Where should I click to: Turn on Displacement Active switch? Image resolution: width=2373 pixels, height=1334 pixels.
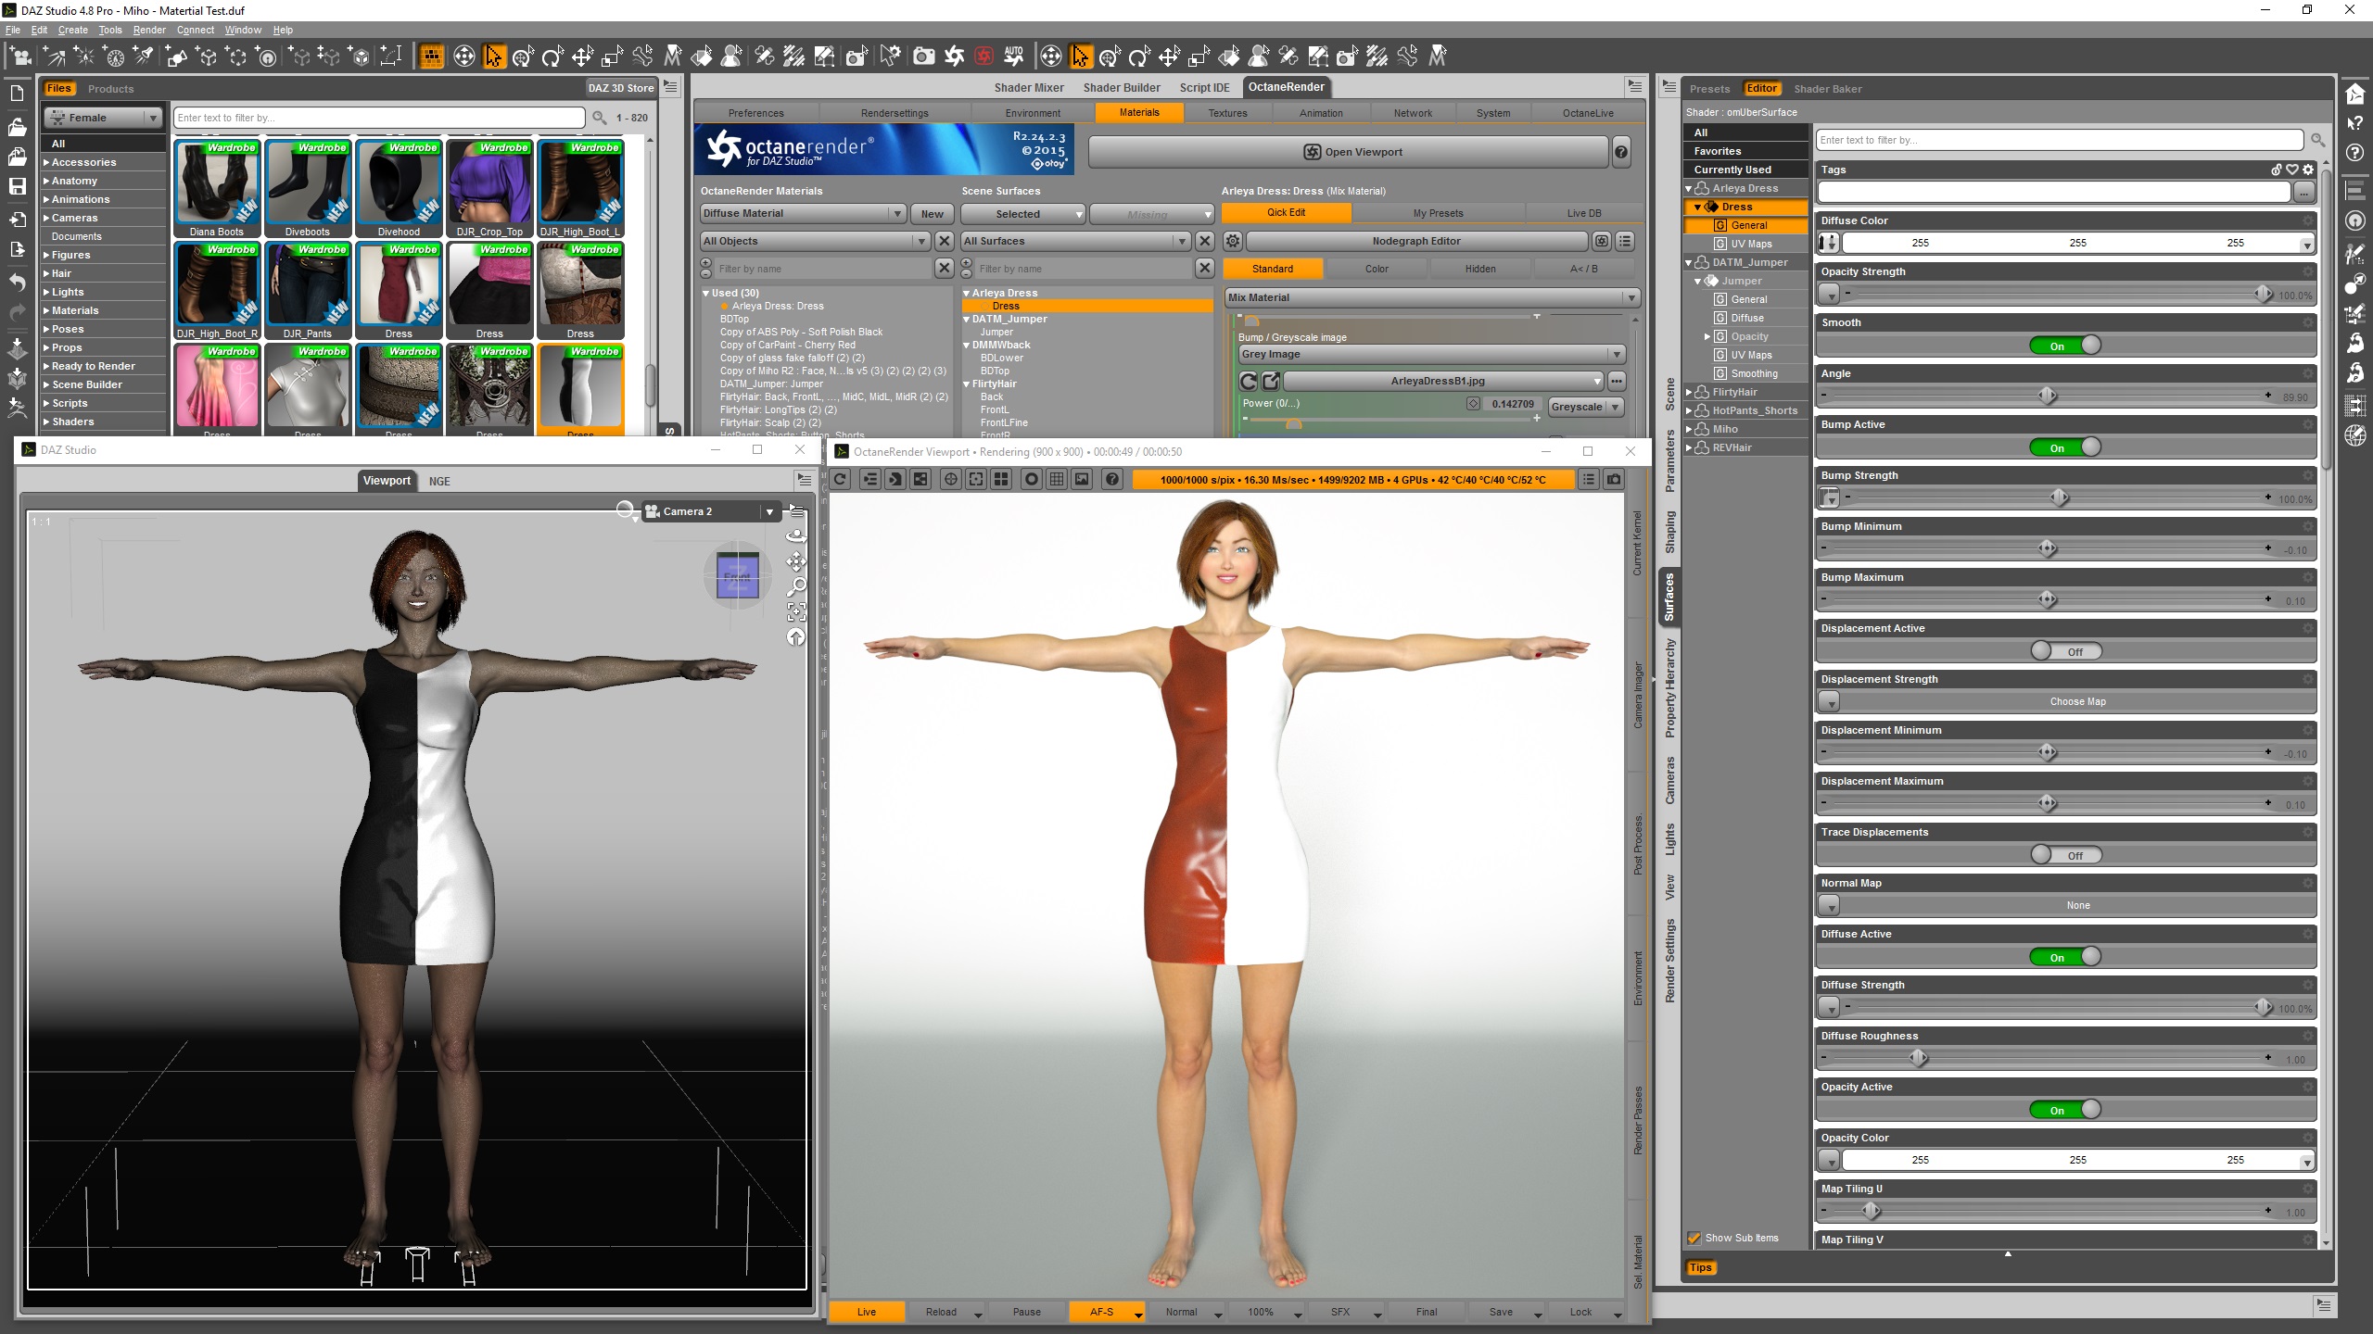coord(2065,651)
